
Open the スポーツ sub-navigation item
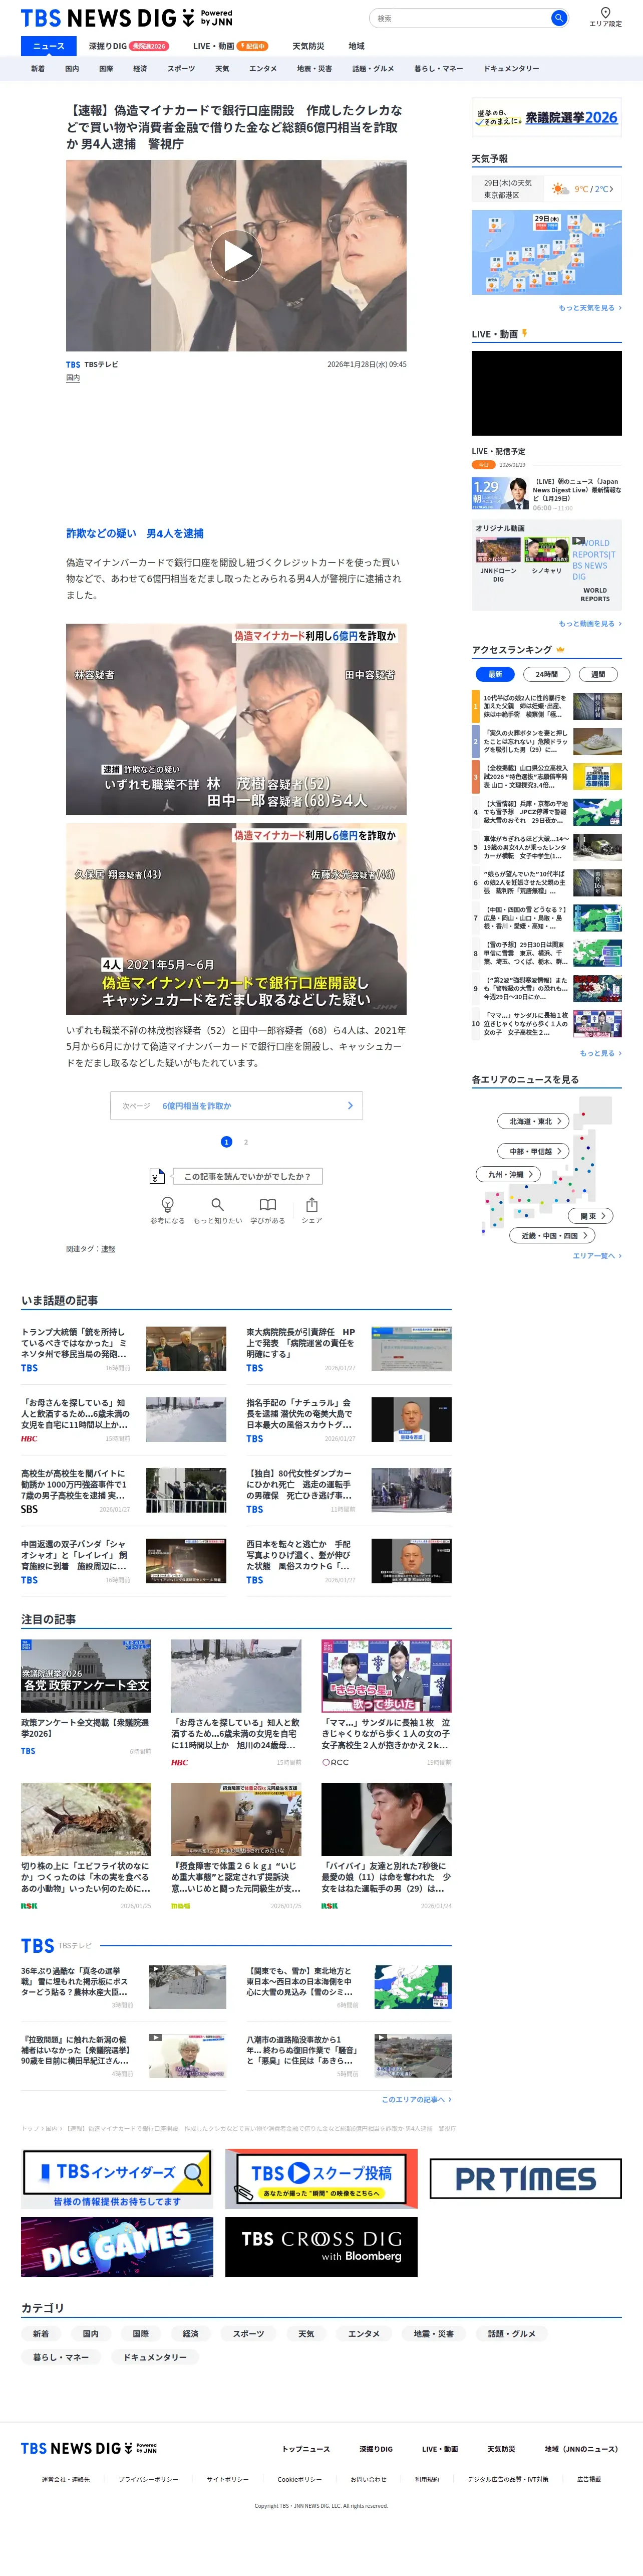pos(182,69)
